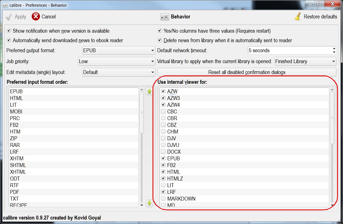
Task: Check DOCX internal viewer checkbox
Action: (163, 152)
